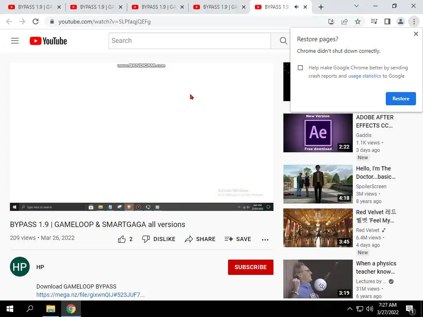Image resolution: width=423 pixels, height=317 pixels.
Task: Toggle Chrome side panel icon
Action: tap(387, 21)
